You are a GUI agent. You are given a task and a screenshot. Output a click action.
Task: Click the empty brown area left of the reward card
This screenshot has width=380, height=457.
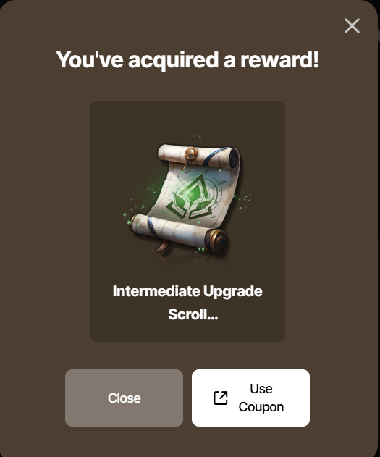pyautogui.click(x=45, y=222)
